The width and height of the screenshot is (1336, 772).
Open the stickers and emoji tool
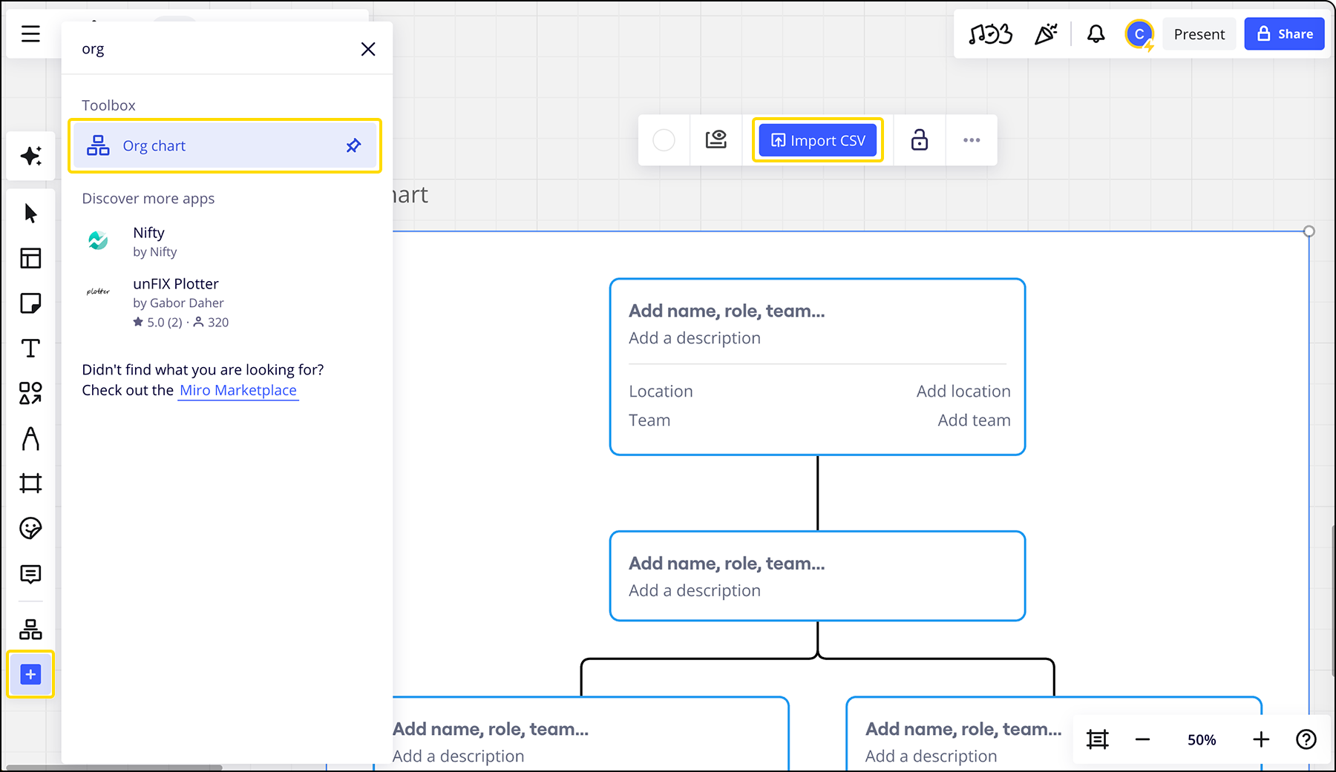tap(30, 528)
